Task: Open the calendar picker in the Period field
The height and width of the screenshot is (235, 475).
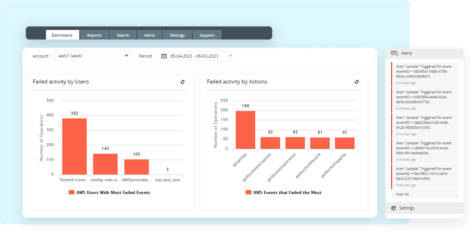Action: (x=163, y=56)
